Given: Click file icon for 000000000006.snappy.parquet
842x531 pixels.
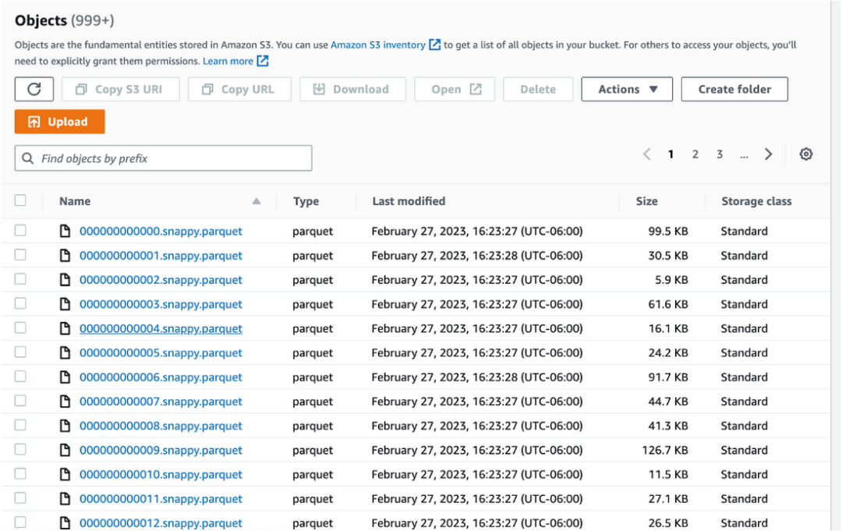Looking at the screenshot, I should 65,377.
